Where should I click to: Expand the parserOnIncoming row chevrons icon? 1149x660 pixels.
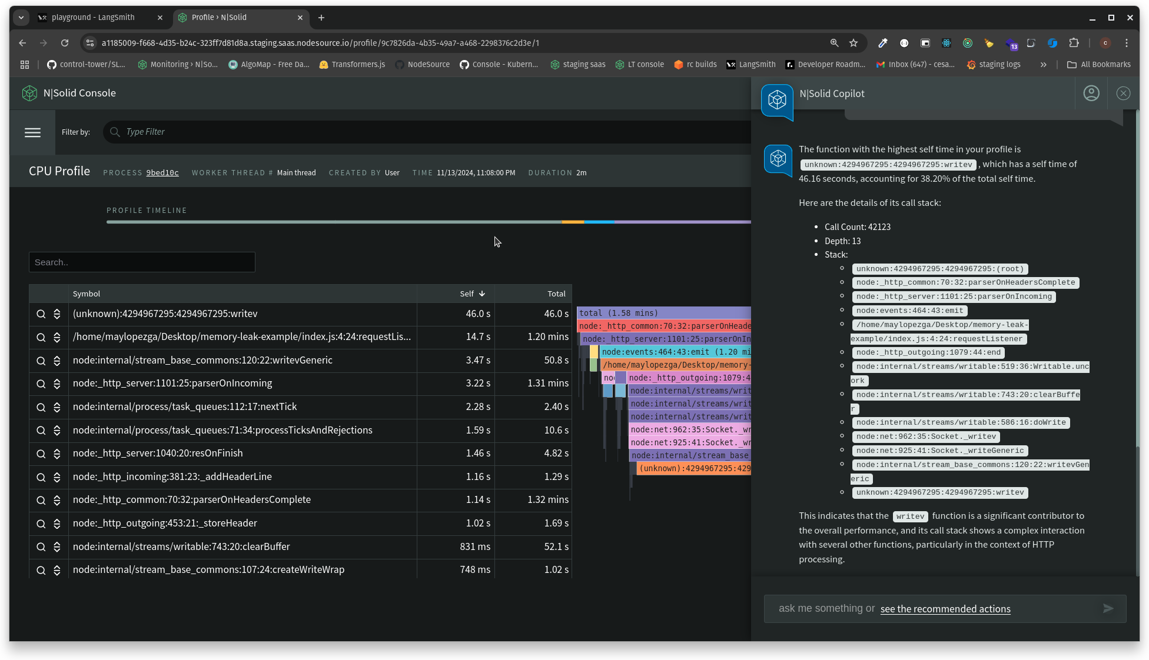pos(57,384)
